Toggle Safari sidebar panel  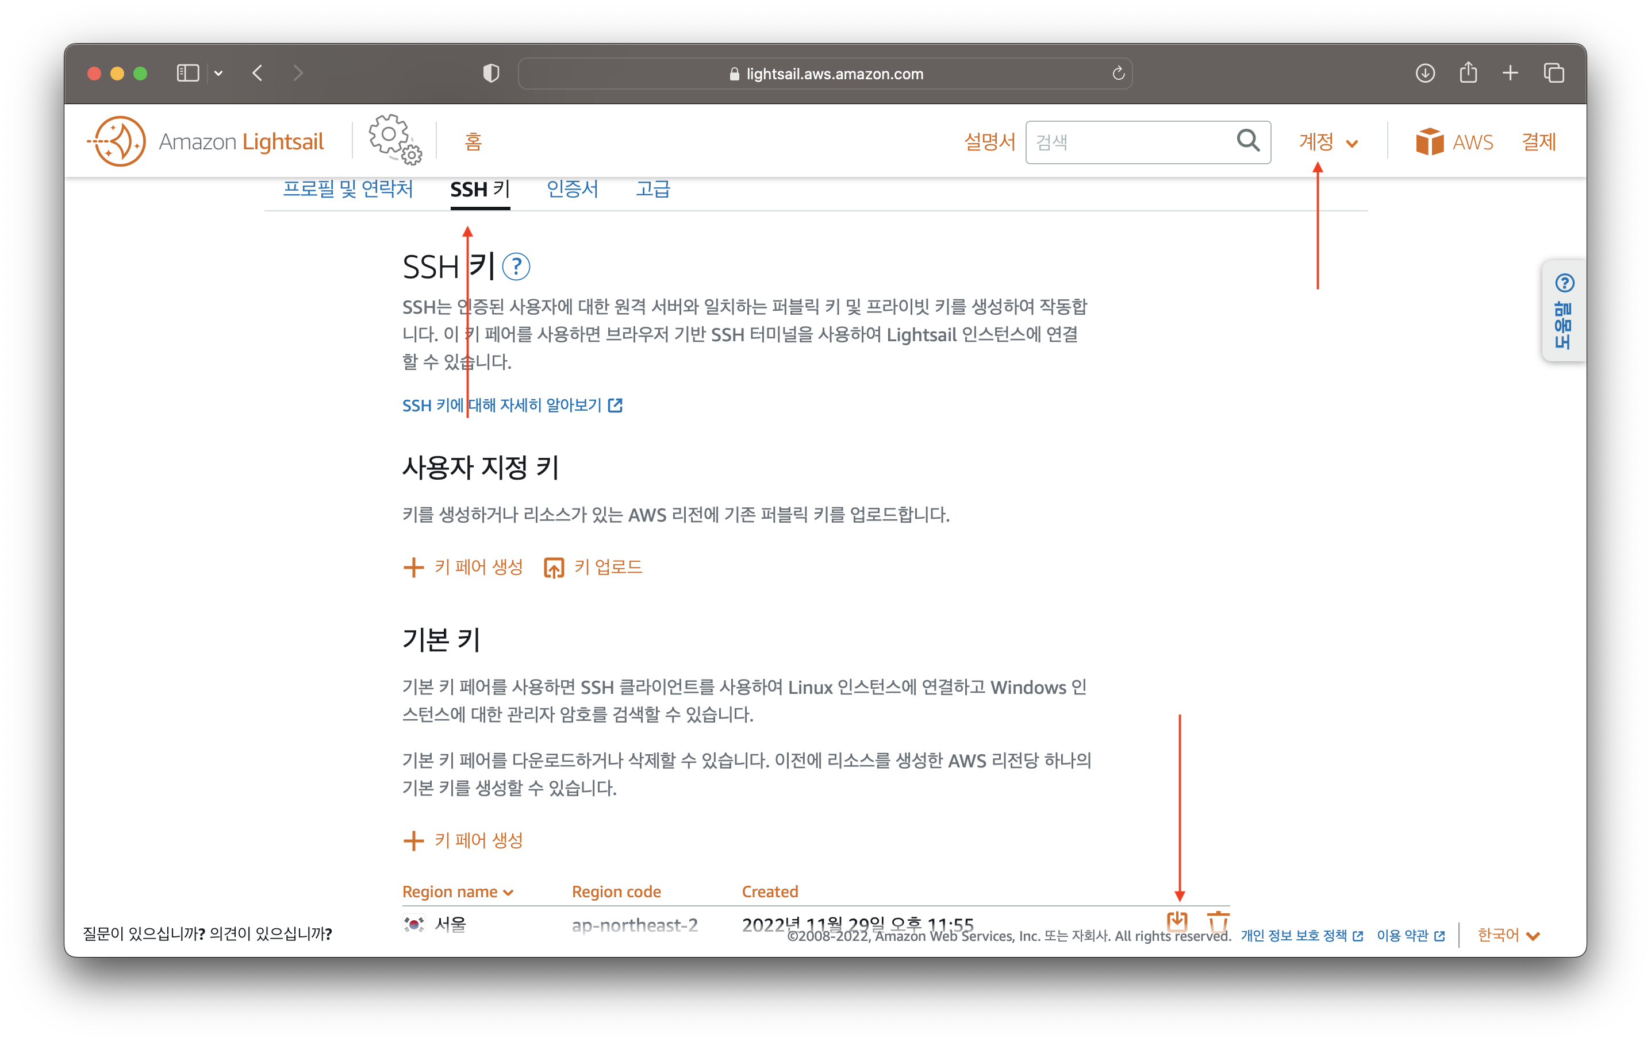point(187,74)
